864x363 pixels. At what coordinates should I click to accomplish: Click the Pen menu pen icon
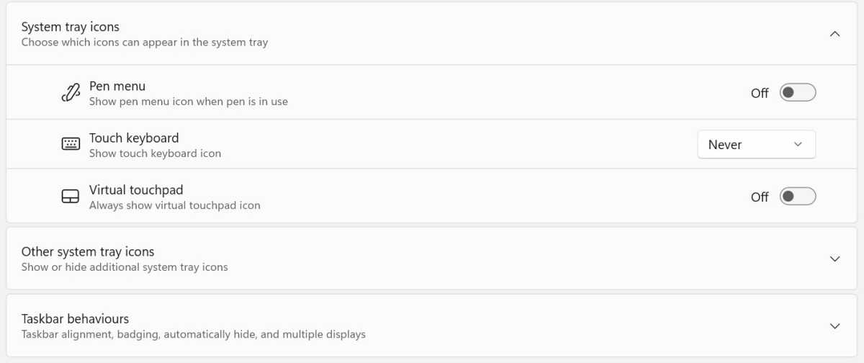(71, 93)
